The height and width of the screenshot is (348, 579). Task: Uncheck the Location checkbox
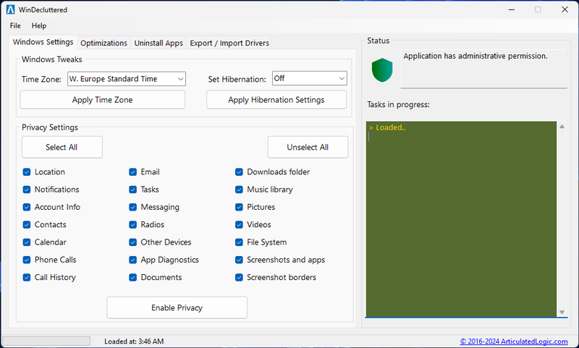27,172
